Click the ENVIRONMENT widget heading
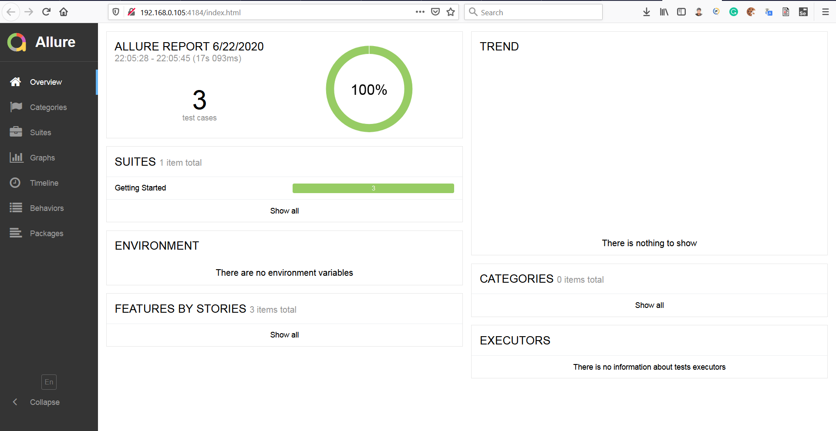 pos(157,246)
